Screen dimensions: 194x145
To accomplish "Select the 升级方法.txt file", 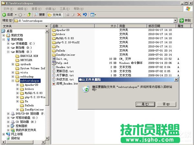I will click(63, 79).
